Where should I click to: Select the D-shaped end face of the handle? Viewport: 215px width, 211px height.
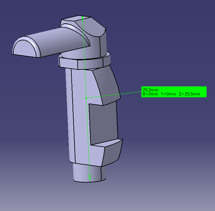24,48
